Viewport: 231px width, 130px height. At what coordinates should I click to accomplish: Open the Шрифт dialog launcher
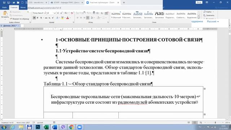[x=73, y=22]
